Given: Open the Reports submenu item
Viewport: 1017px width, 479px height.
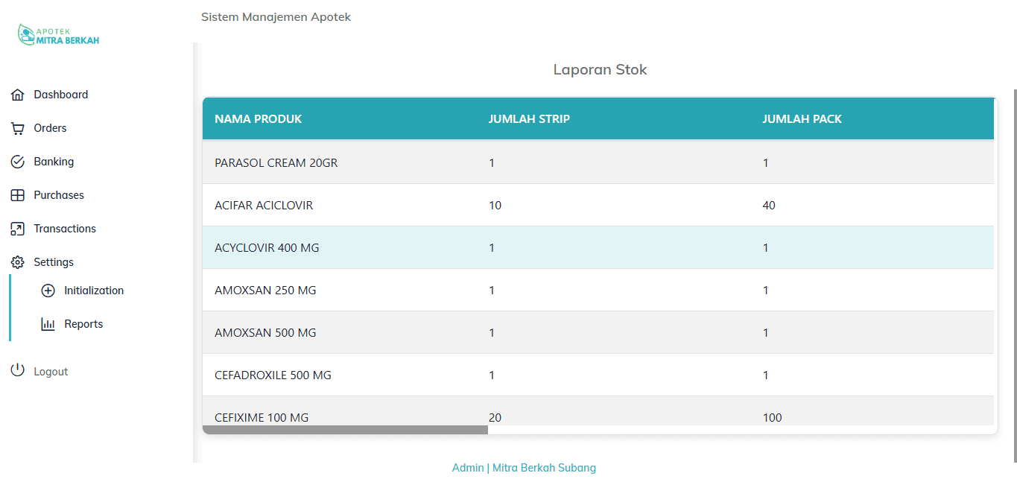Looking at the screenshot, I should point(83,324).
